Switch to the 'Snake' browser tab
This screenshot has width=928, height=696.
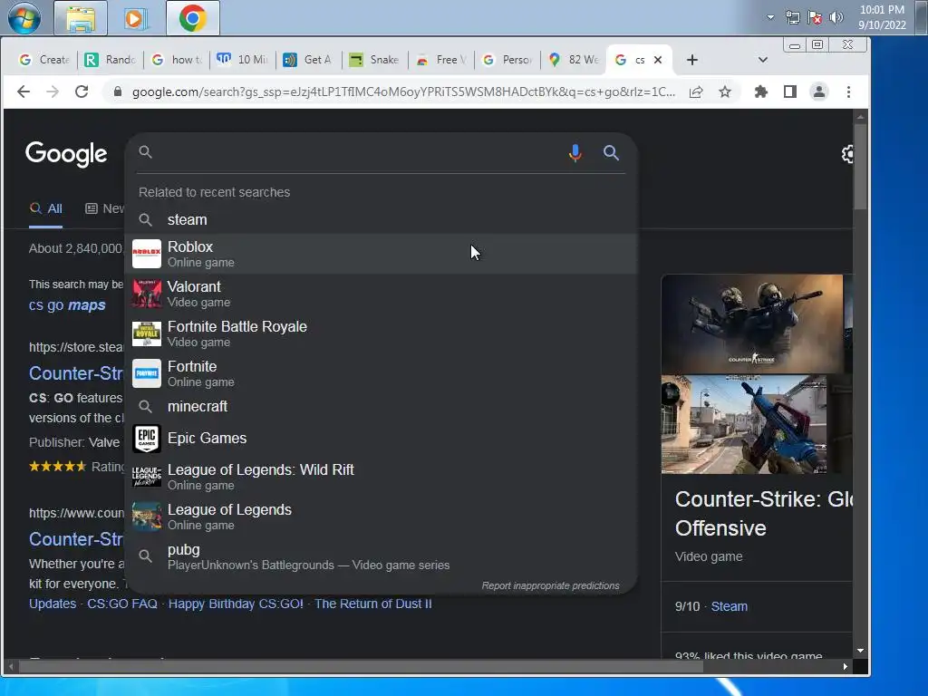pos(375,60)
